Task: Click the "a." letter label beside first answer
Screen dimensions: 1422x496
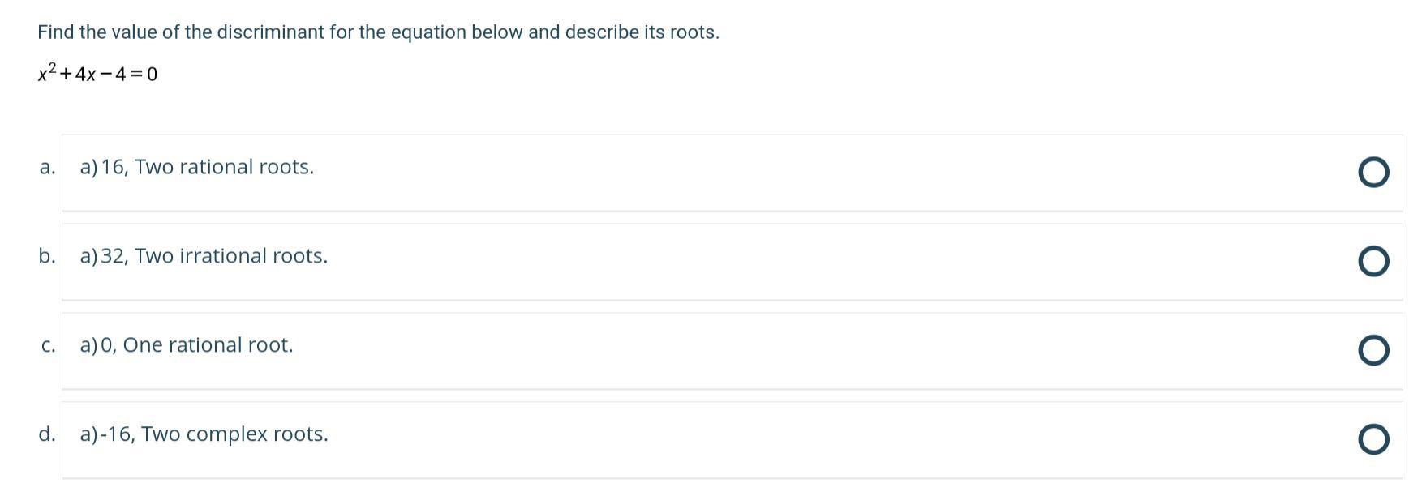Action: coord(47,167)
